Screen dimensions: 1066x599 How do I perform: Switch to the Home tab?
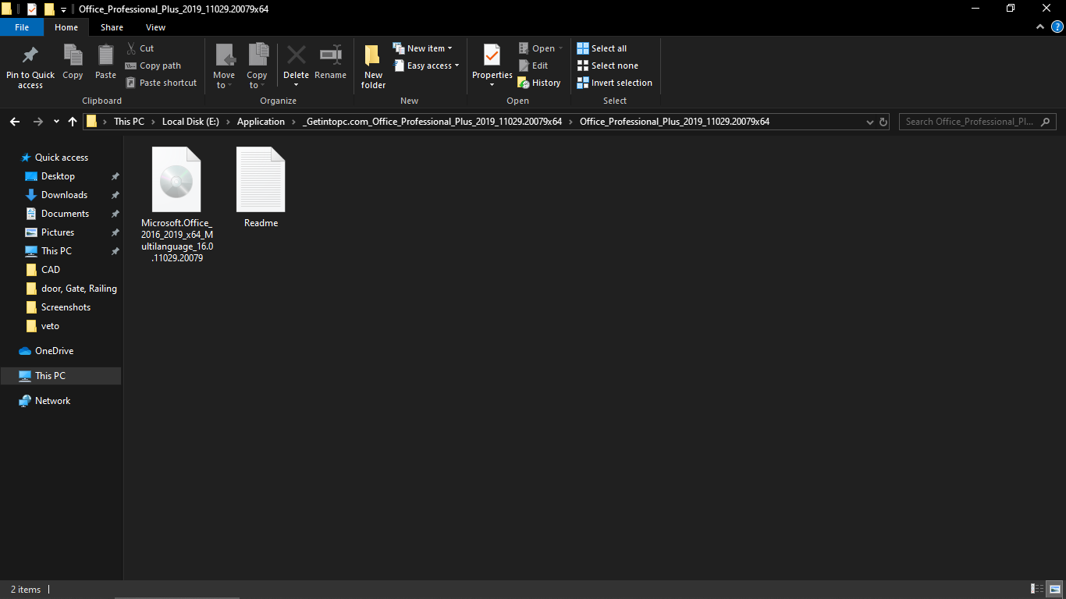pyautogui.click(x=66, y=27)
